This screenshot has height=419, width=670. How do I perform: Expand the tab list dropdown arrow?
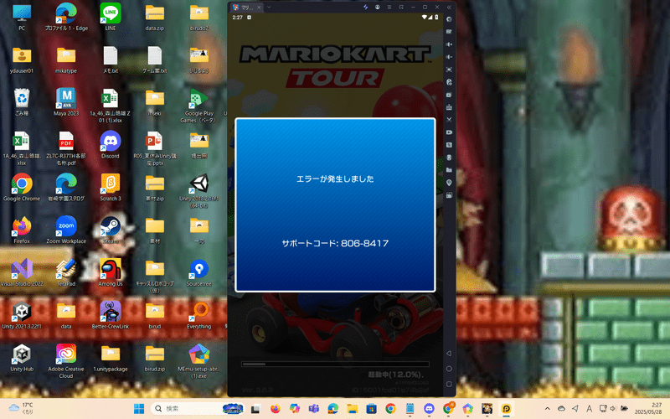coord(269,8)
